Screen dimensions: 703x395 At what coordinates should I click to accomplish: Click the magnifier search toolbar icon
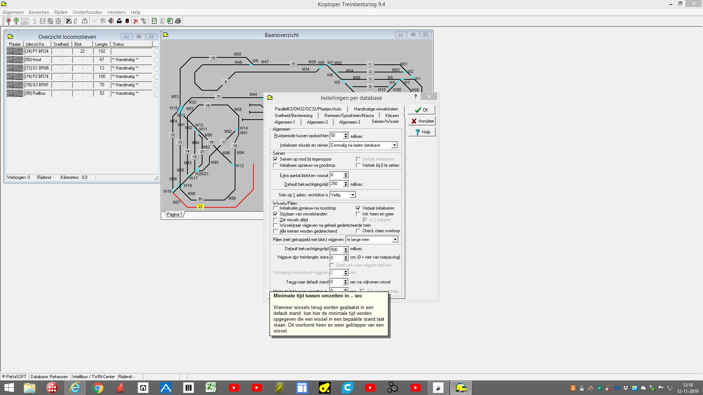[x=144, y=21]
